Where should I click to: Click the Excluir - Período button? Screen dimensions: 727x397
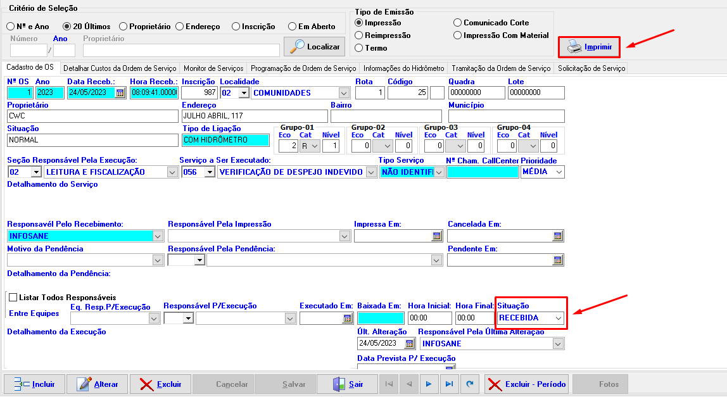point(526,384)
